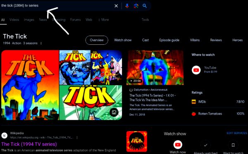248x154 pixels.
Task: Open the three-dot menu beside '3 seasons'
Action: click(x=41, y=43)
